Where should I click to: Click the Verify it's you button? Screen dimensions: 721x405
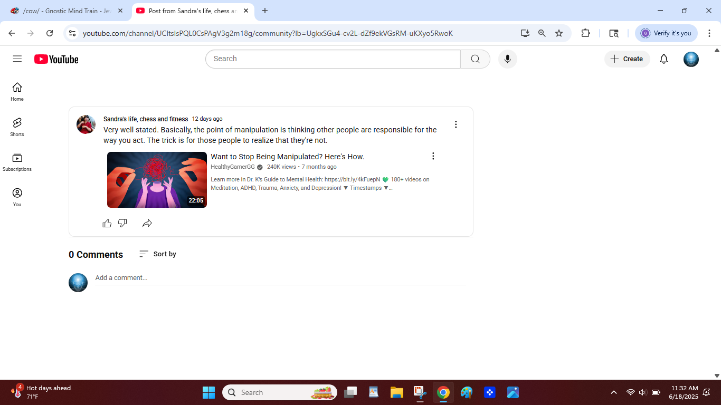click(x=666, y=33)
